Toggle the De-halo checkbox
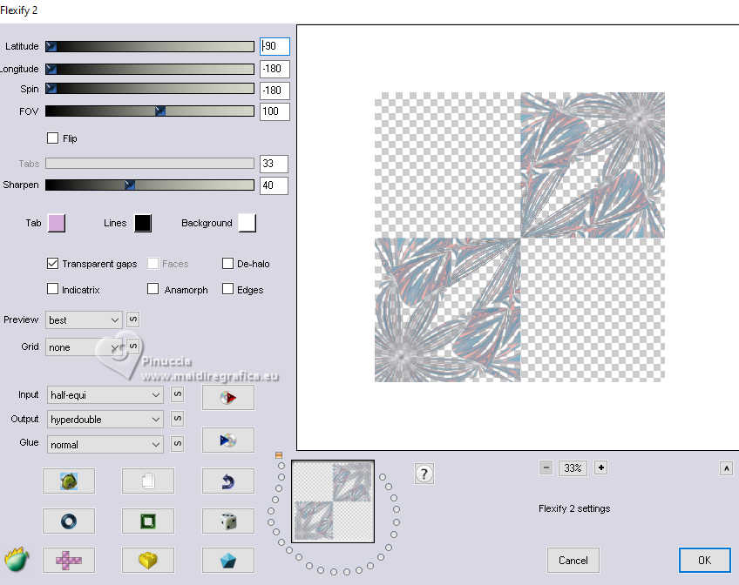 point(227,264)
